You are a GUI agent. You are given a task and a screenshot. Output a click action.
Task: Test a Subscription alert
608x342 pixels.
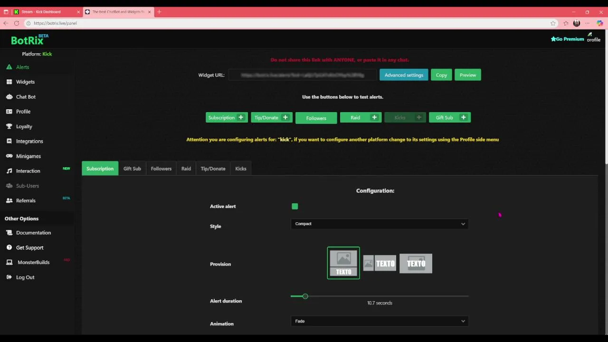point(227,118)
